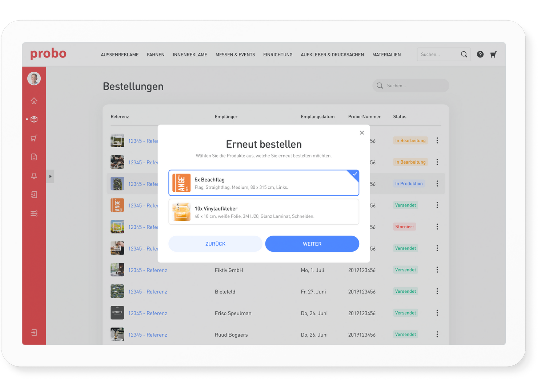Click the probo logo
541x384 pixels.
tap(48, 53)
